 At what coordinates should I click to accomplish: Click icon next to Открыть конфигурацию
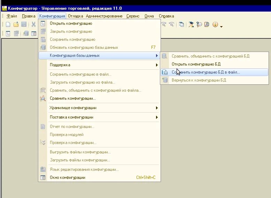coord(43,23)
